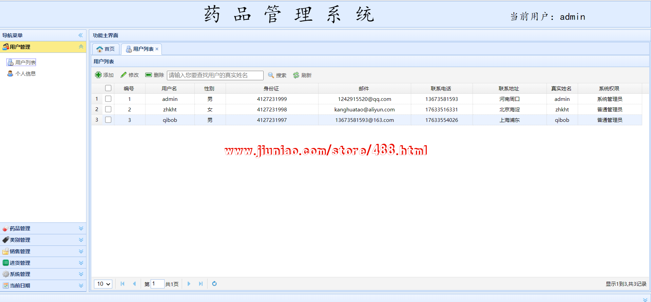The height and width of the screenshot is (302, 651).
Task: Click the 身份证 column header
Action: [x=271, y=88]
